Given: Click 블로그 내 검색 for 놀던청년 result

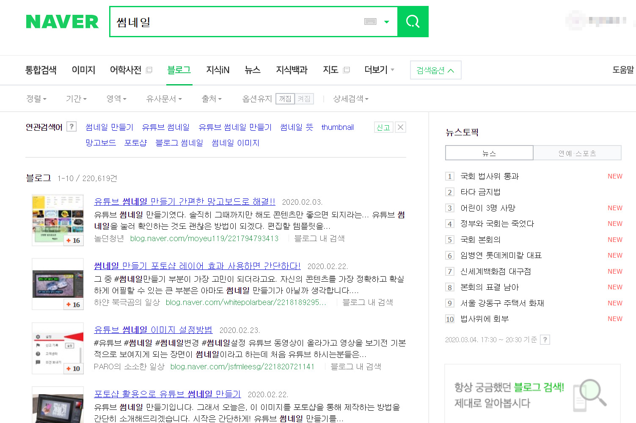Looking at the screenshot, I should coord(319,239).
